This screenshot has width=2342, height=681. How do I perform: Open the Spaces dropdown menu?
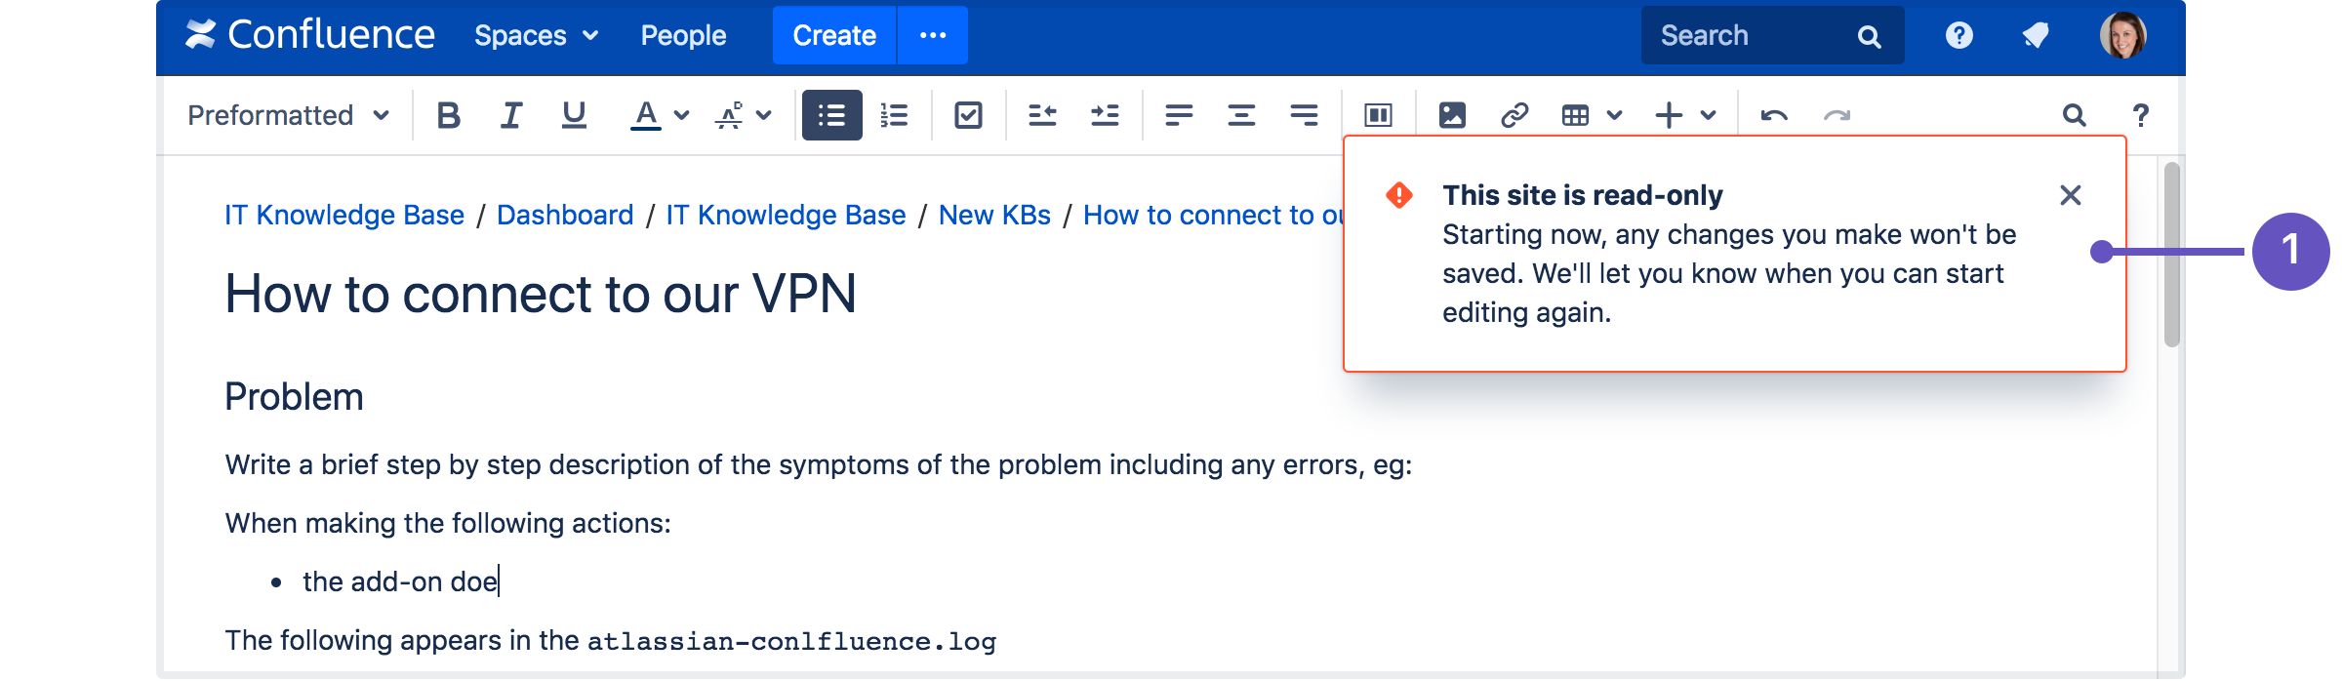point(537,36)
